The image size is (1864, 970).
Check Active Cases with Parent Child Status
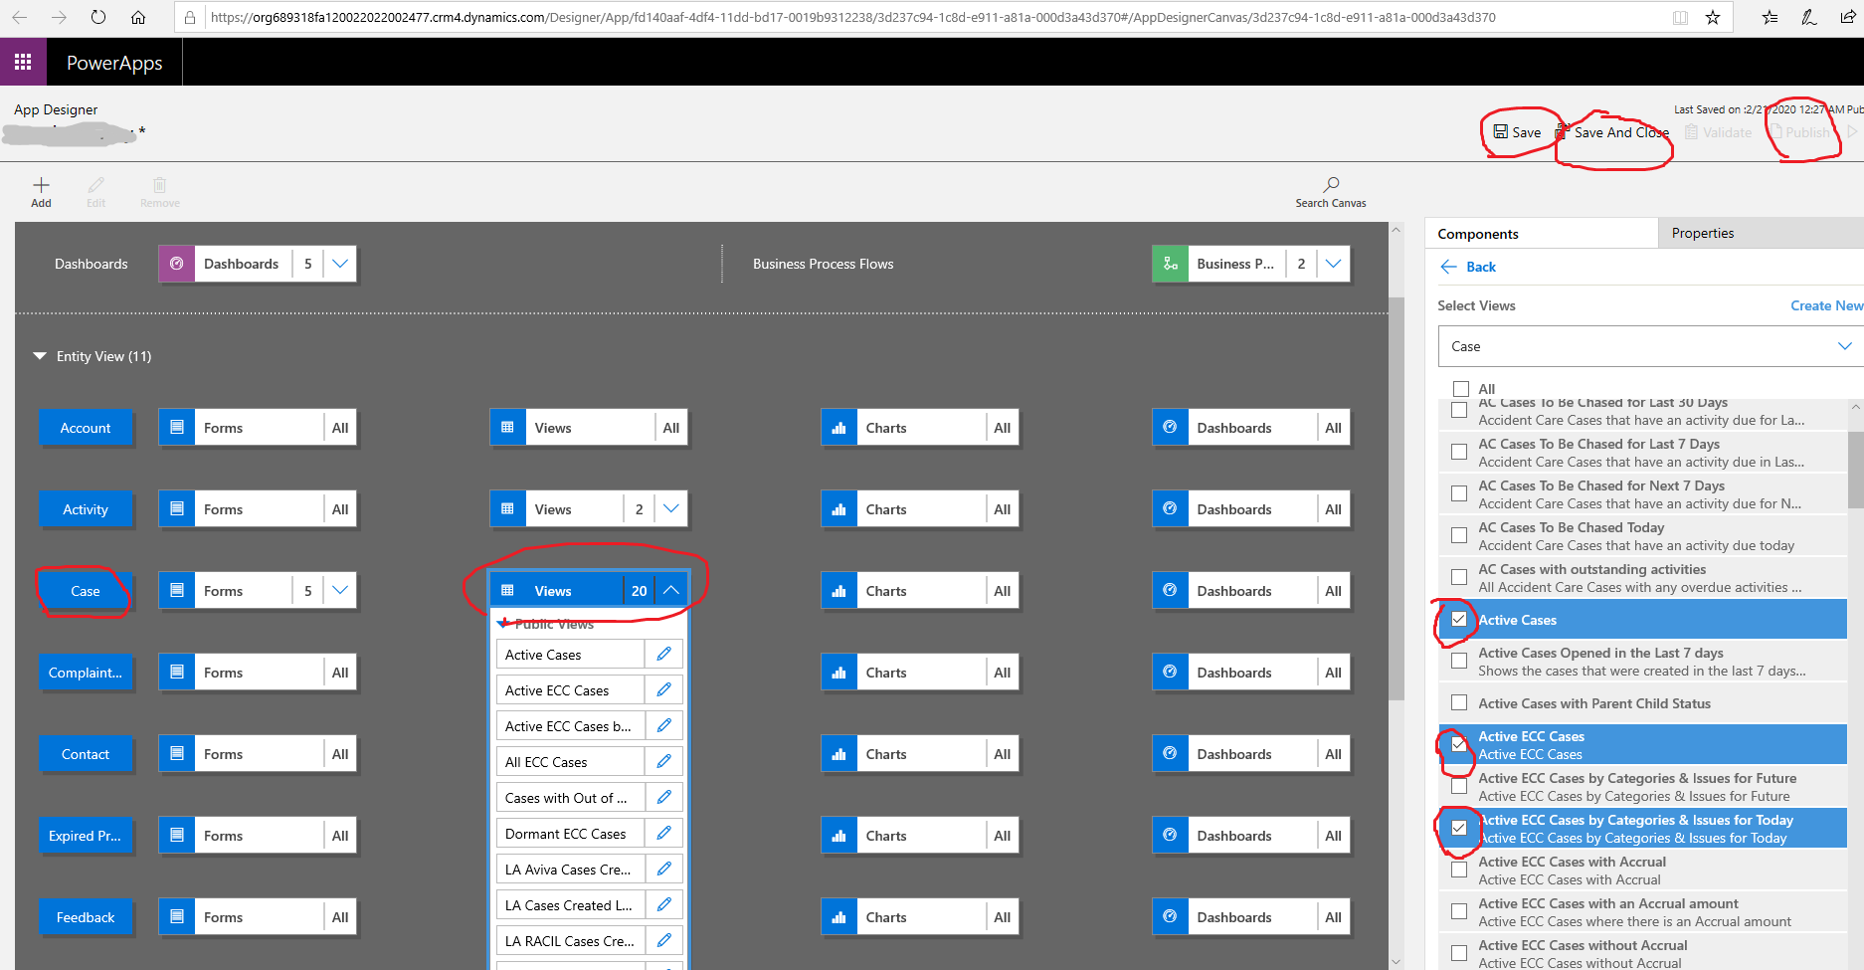coord(1459,703)
